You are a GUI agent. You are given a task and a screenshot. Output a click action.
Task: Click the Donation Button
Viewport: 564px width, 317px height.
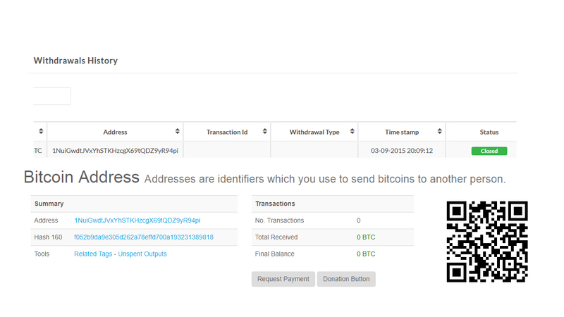coord(346,279)
